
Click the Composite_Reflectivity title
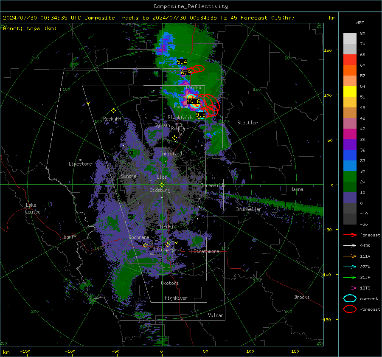[x=191, y=6]
